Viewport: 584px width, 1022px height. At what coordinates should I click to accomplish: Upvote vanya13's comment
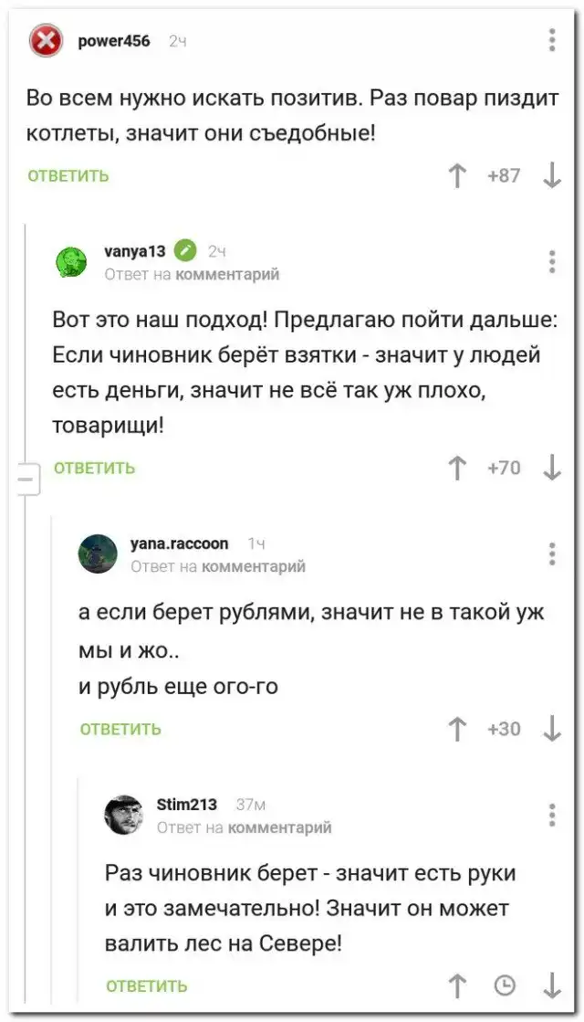457,468
